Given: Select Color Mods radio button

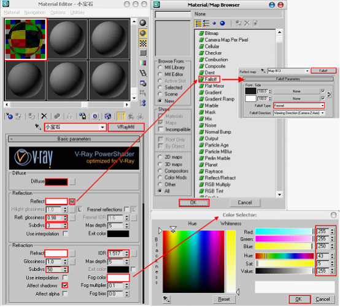Looking at the screenshot, I should tap(160, 177).
